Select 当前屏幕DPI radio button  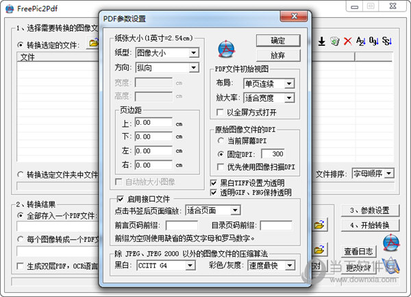coord(221,141)
